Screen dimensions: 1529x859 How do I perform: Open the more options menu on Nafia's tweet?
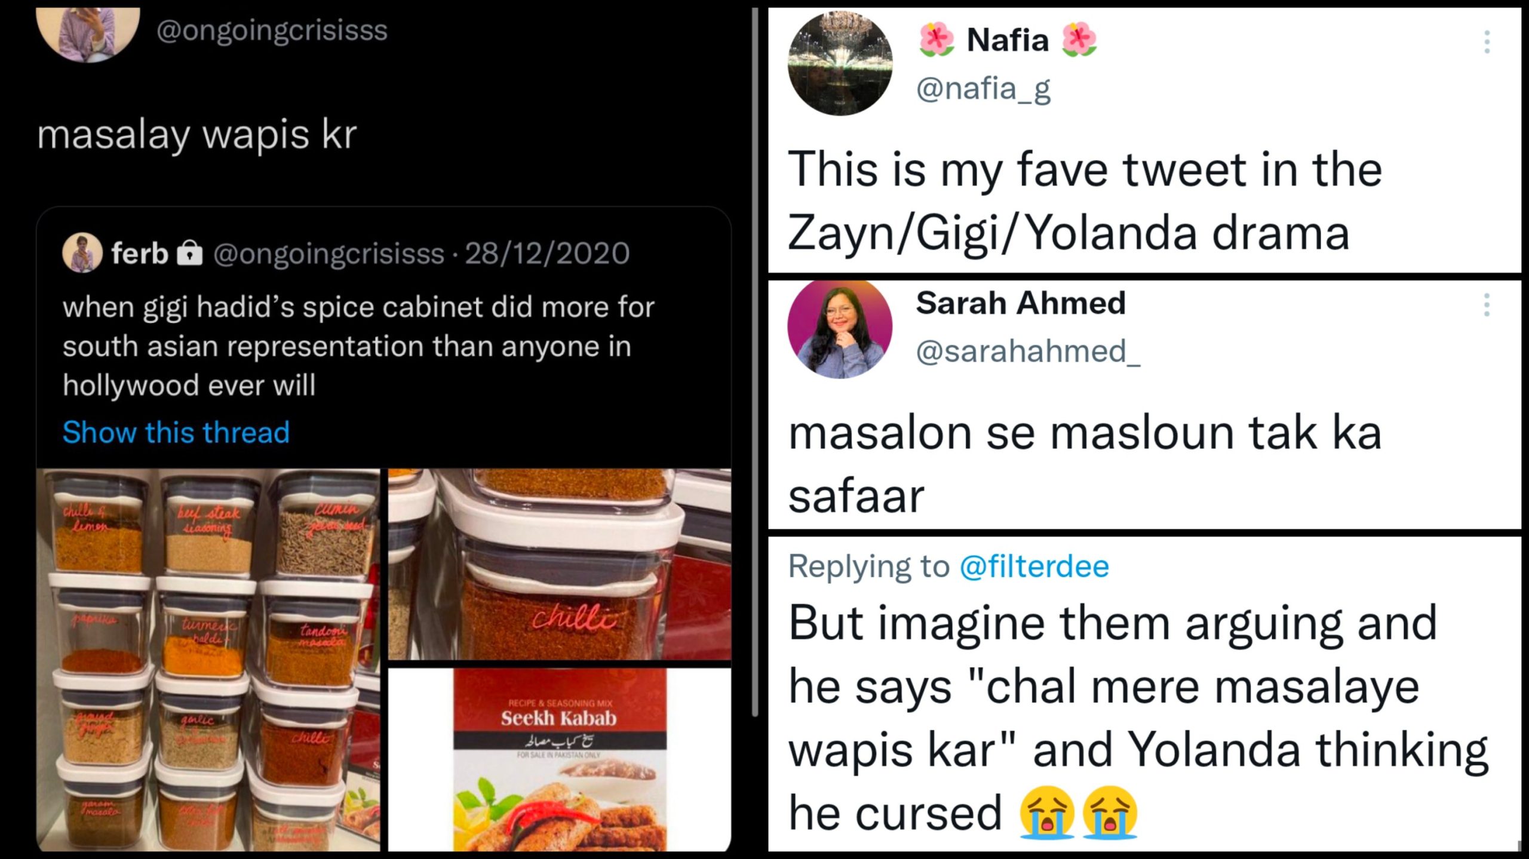[1487, 42]
